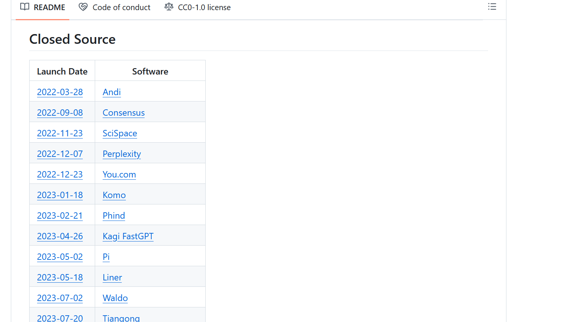Click the 2023-01-18 launch date link

[x=60, y=195]
